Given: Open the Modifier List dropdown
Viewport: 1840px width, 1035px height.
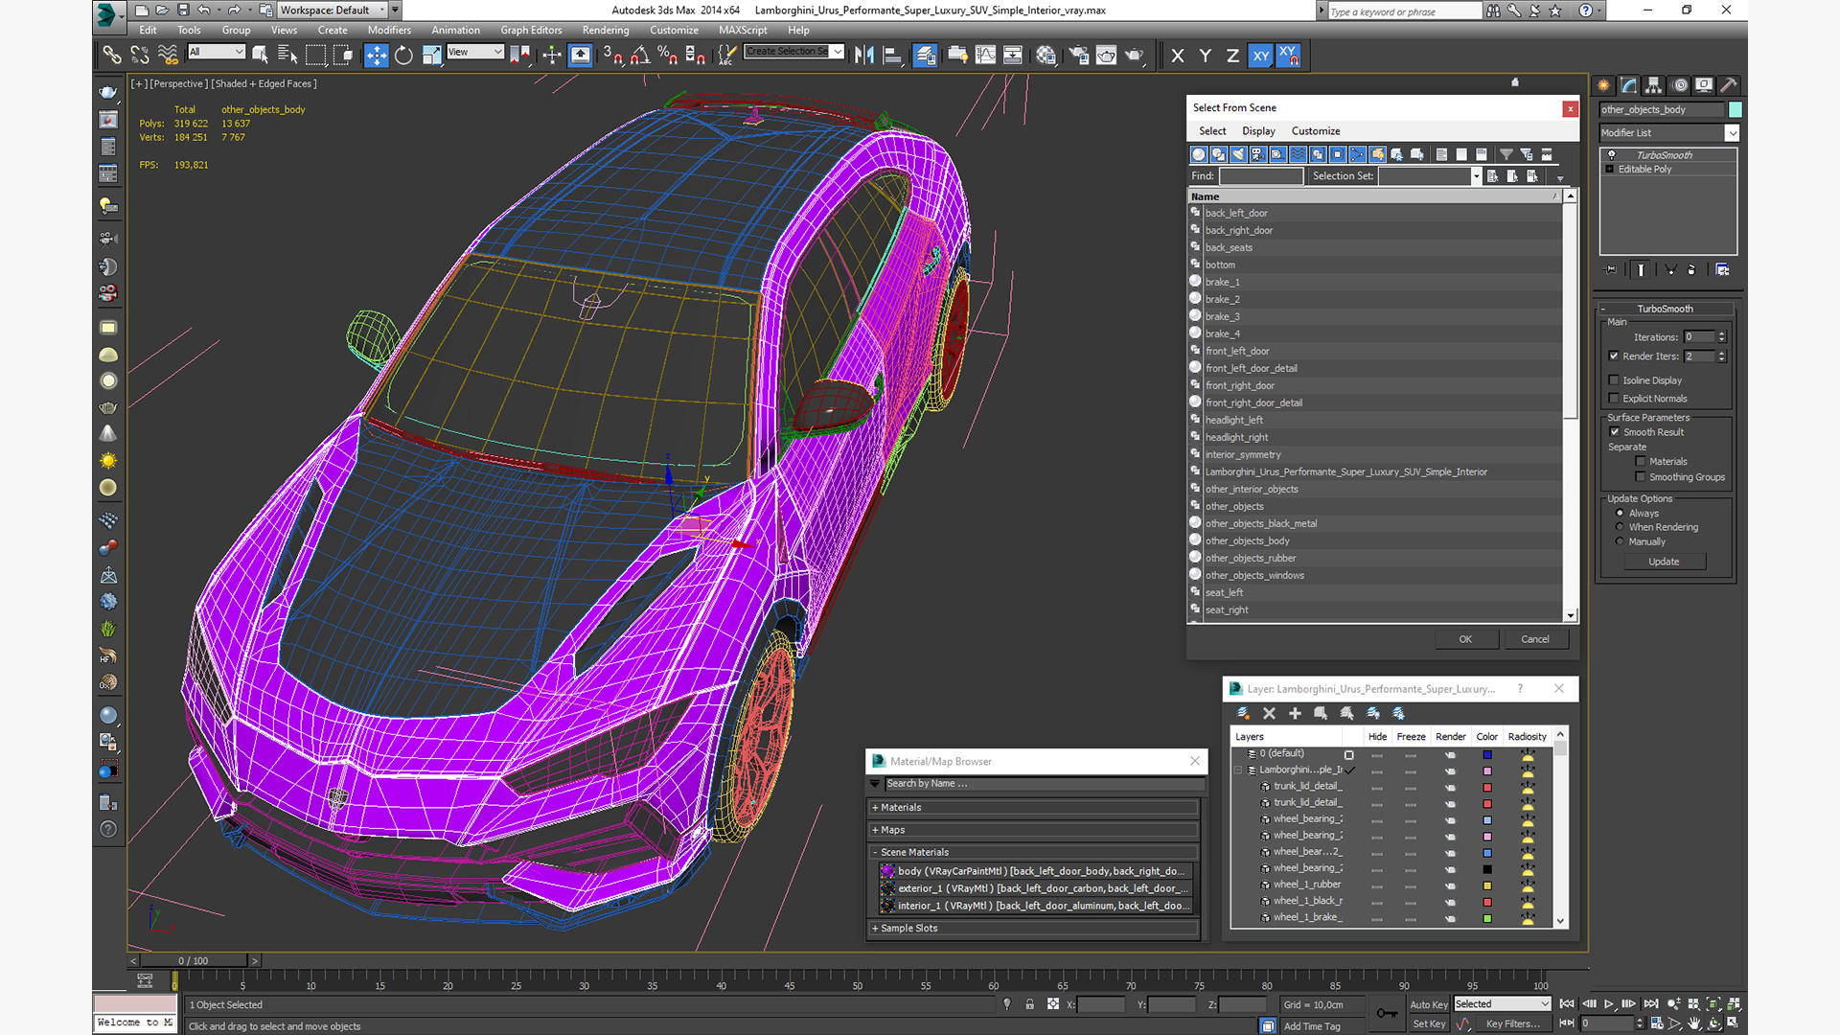Looking at the screenshot, I should (x=1732, y=133).
